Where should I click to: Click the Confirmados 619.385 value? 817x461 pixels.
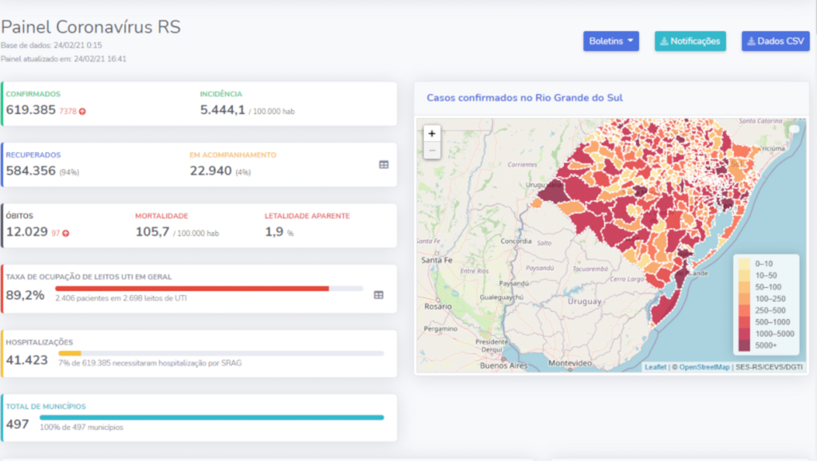(x=30, y=110)
